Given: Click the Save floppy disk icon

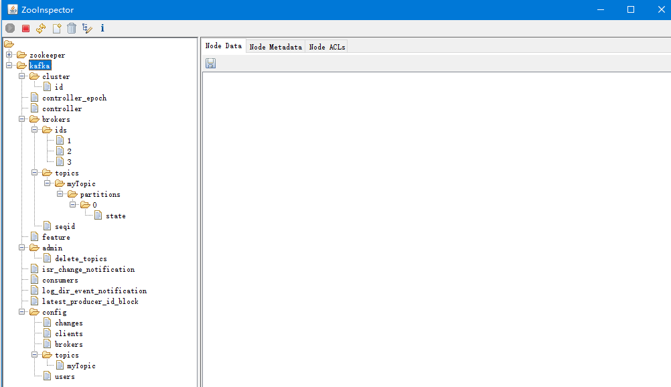Looking at the screenshot, I should pyautogui.click(x=211, y=63).
